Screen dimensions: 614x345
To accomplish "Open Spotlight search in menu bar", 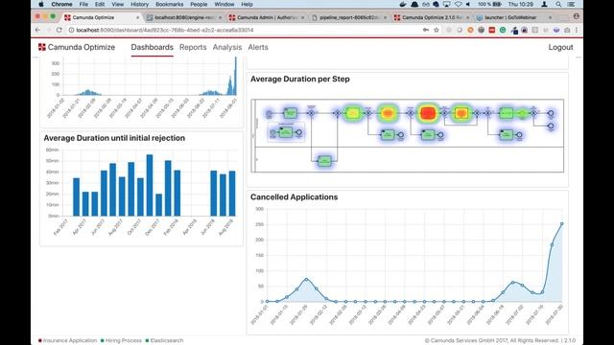I will 558,4.
